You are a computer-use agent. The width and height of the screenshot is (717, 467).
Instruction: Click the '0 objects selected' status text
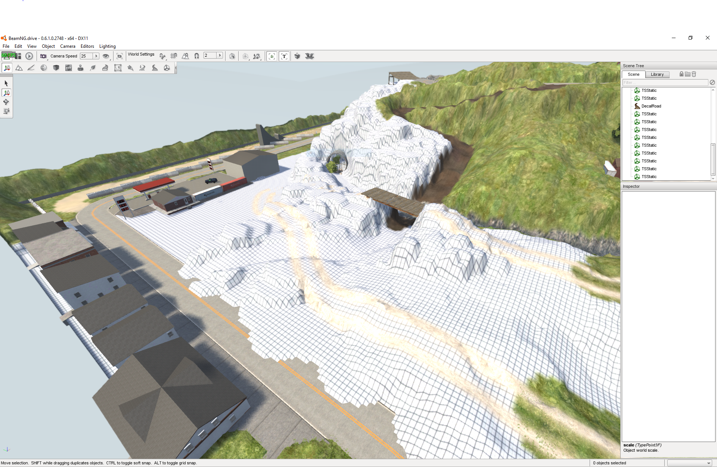[609, 463]
